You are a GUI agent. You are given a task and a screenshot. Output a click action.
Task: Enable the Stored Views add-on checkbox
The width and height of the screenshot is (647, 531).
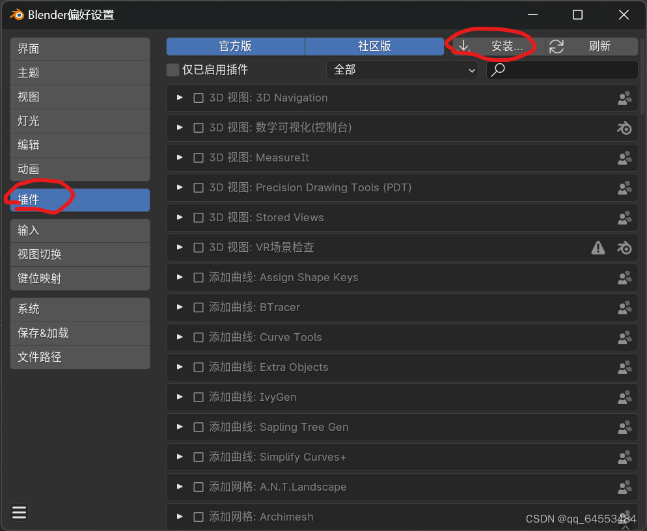[x=199, y=217]
